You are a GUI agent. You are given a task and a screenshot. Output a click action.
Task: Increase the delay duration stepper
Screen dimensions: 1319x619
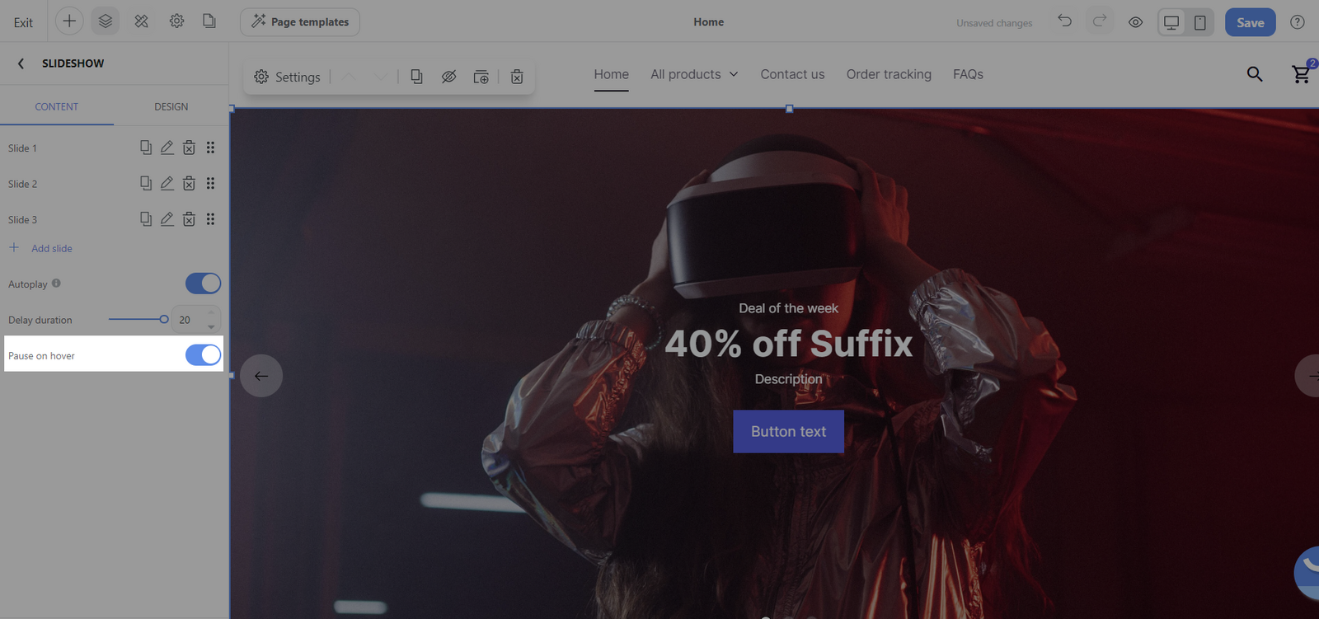point(212,312)
